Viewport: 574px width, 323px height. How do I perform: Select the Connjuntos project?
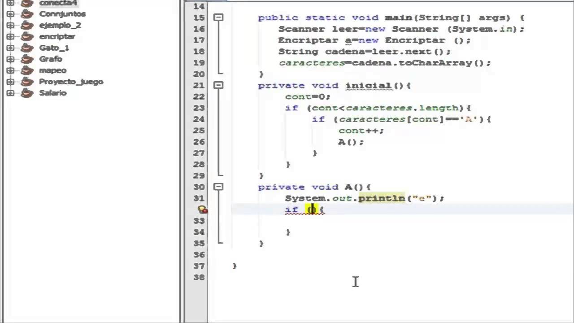click(x=62, y=14)
